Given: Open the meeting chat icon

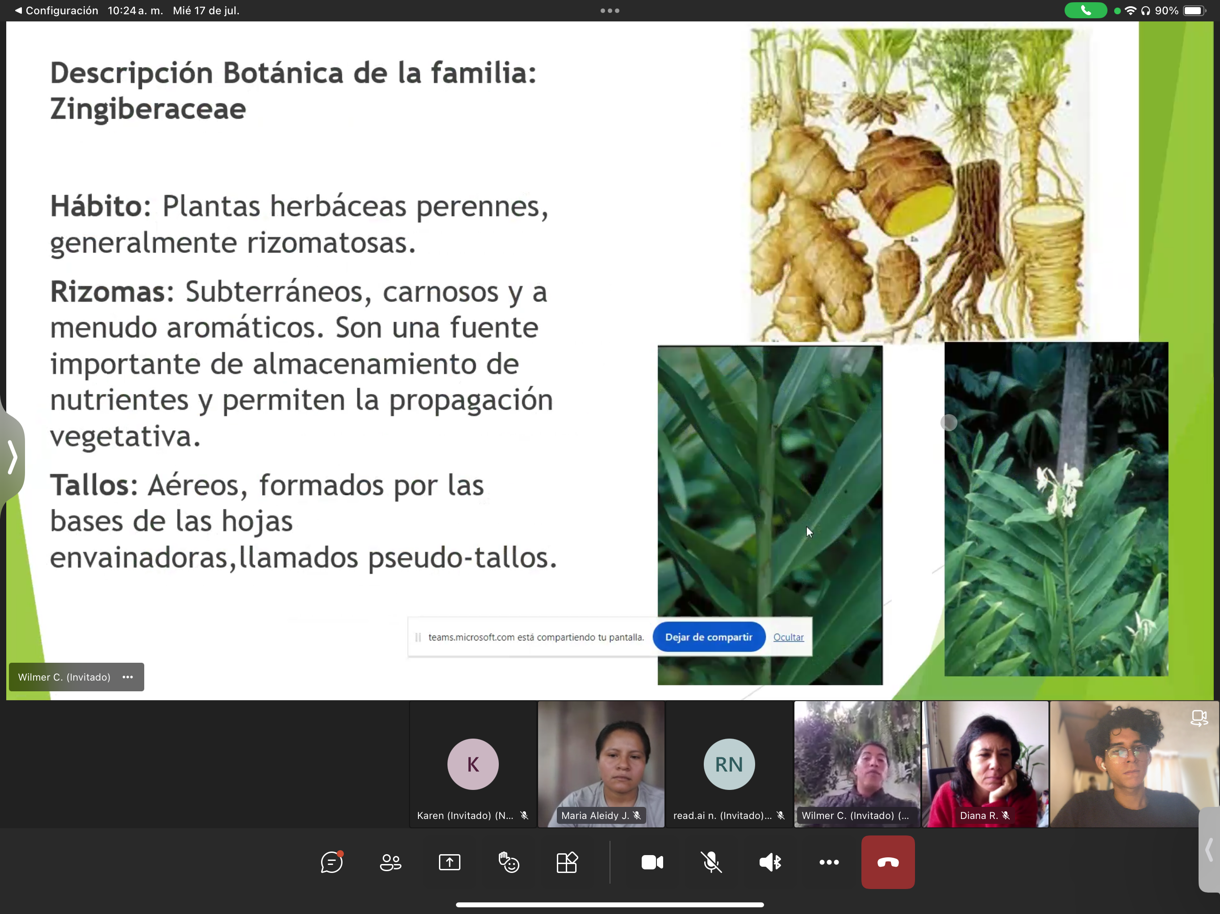Looking at the screenshot, I should (x=331, y=862).
